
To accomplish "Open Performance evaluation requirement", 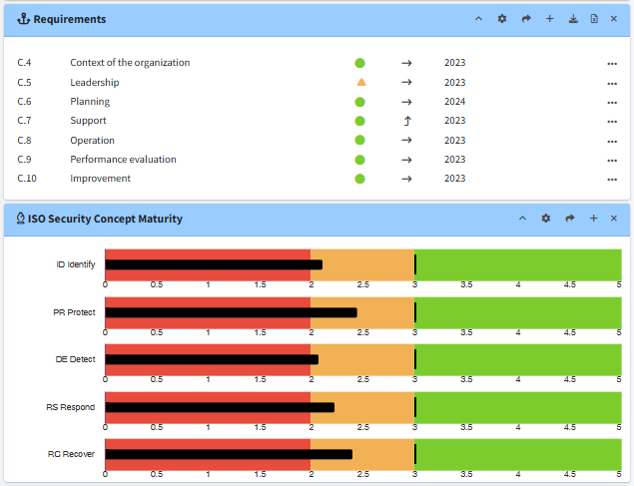I will 123,160.
